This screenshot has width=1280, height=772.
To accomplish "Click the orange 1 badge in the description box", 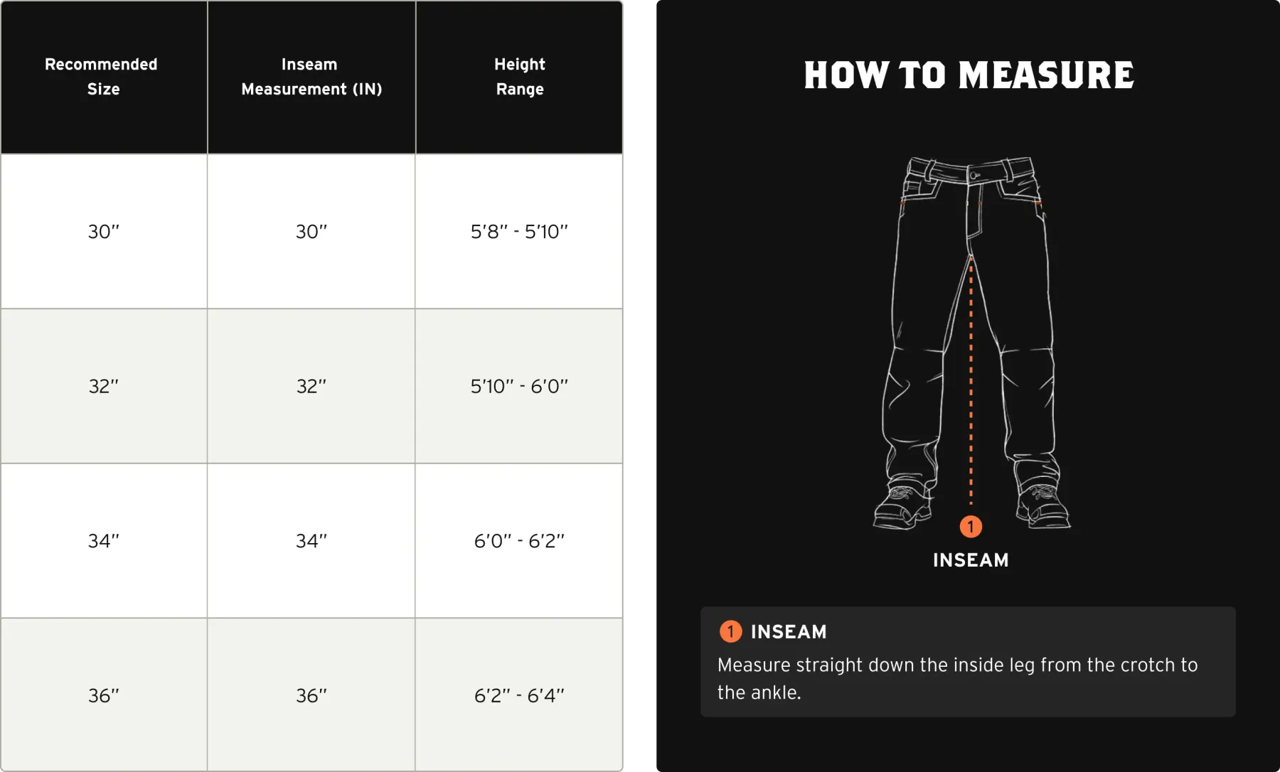I will pos(730,631).
